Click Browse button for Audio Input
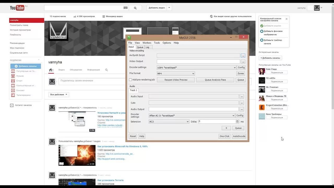334x188 pixels. click(242, 97)
